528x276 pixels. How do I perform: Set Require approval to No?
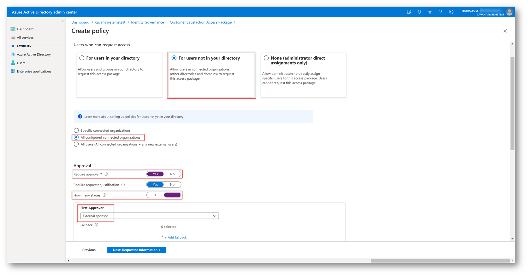coord(172,174)
